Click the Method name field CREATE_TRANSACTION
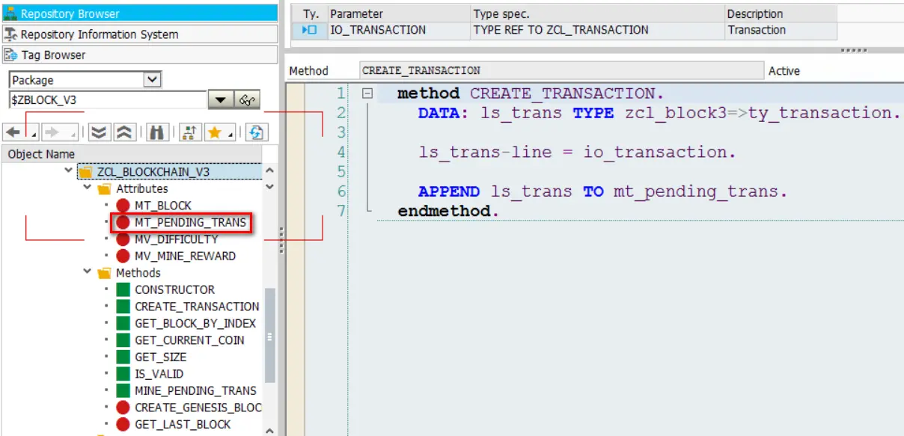The height and width of the screenshot is (436, 904). (x=561, y=70)
